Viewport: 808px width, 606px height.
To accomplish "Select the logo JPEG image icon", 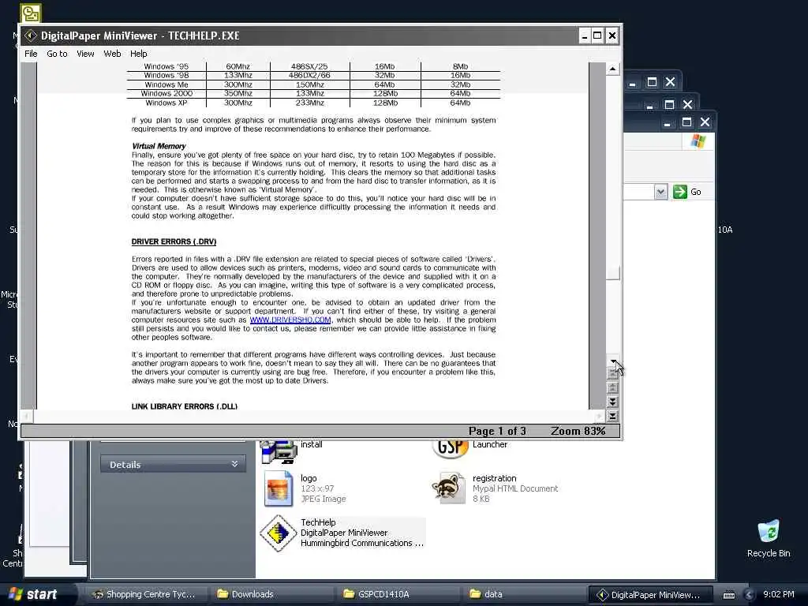I will [279, 488].
